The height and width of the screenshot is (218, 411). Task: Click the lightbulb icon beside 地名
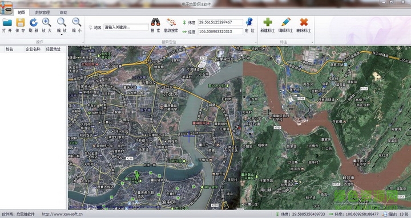tap(90, 27)
